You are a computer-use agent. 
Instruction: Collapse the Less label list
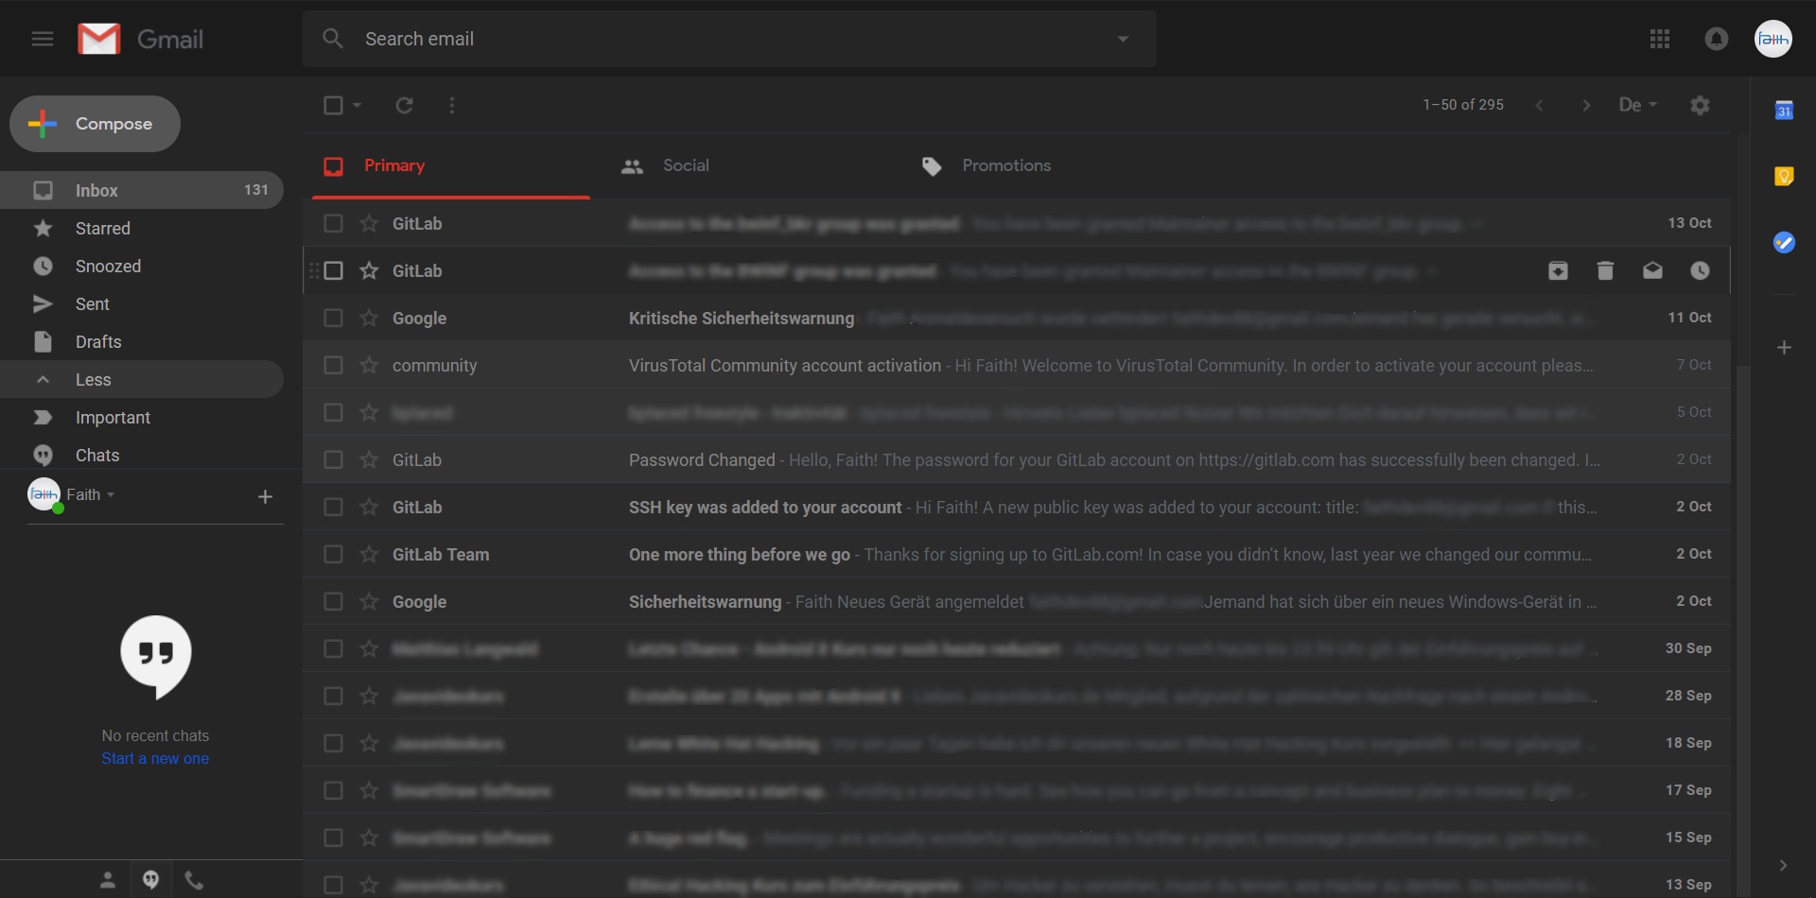[142, 379]
